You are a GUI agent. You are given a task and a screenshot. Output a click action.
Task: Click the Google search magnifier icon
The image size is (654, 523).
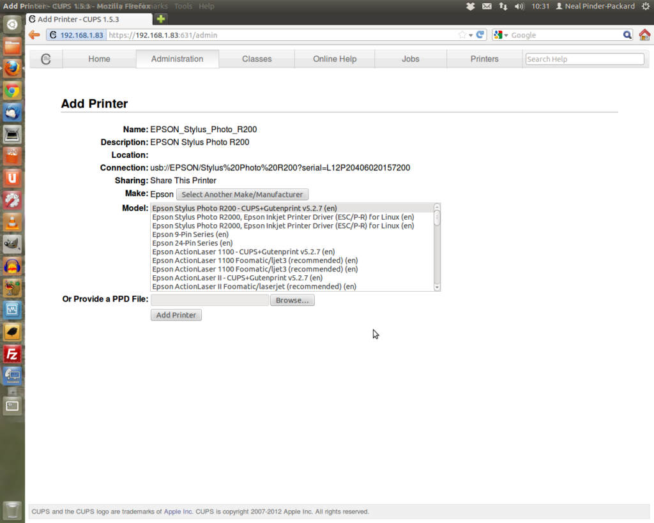(627, 35)
